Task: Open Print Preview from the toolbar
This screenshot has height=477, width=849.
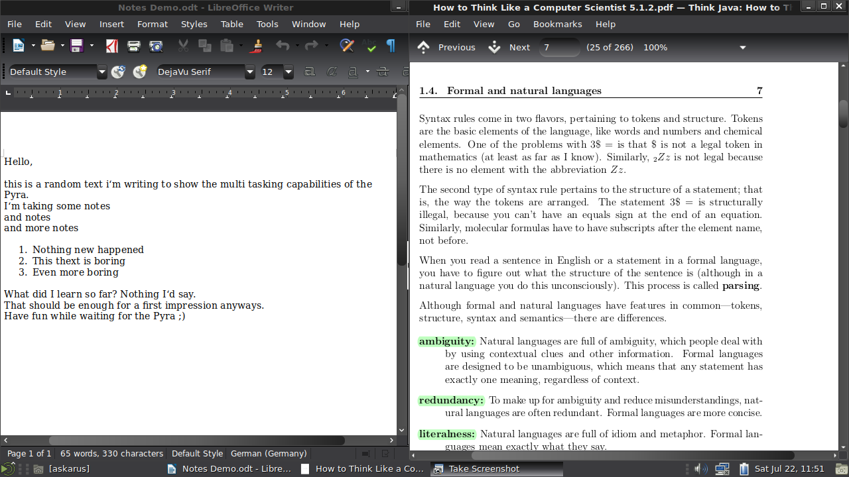Action: coord(156,46)
